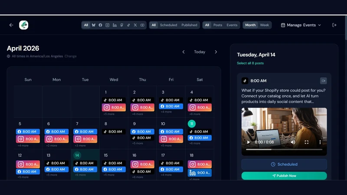Screen dimensions: 347x195
Task: Expand +5 more on April 1
Action: click(x=109, y=114)
